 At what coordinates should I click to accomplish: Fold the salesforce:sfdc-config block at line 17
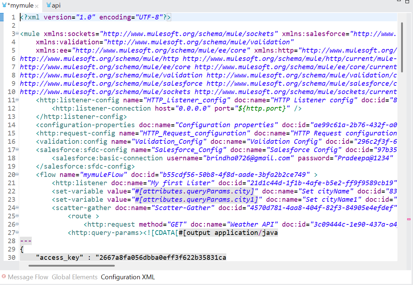[x=17, y=150]
